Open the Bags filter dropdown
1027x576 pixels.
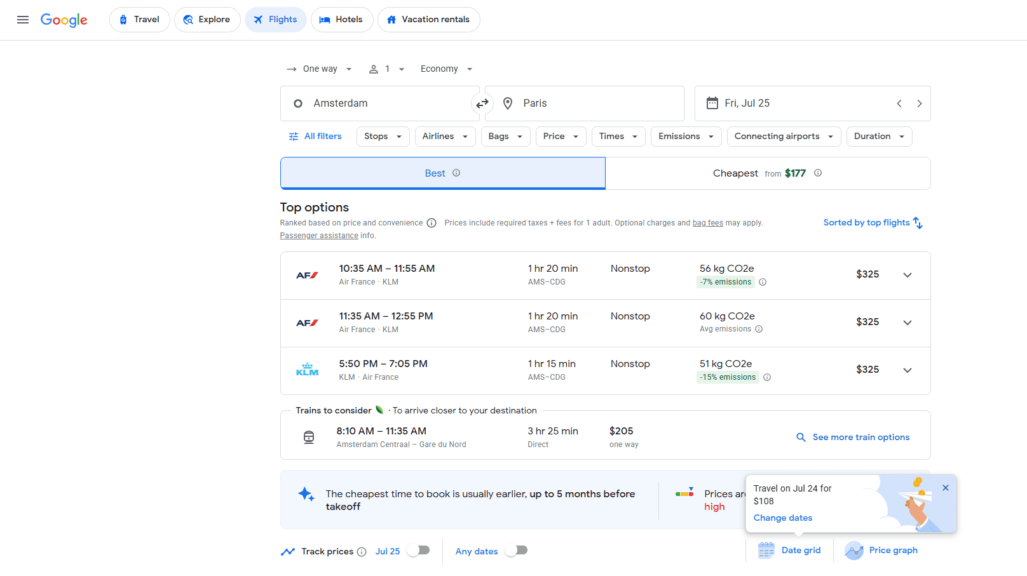[505, 137]
